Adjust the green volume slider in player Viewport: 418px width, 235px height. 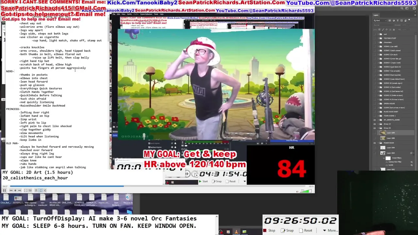point(306,191)
